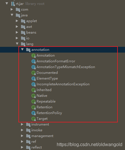Select the Native annotation name
Screen dimensions: 125x150
[42, 96]
